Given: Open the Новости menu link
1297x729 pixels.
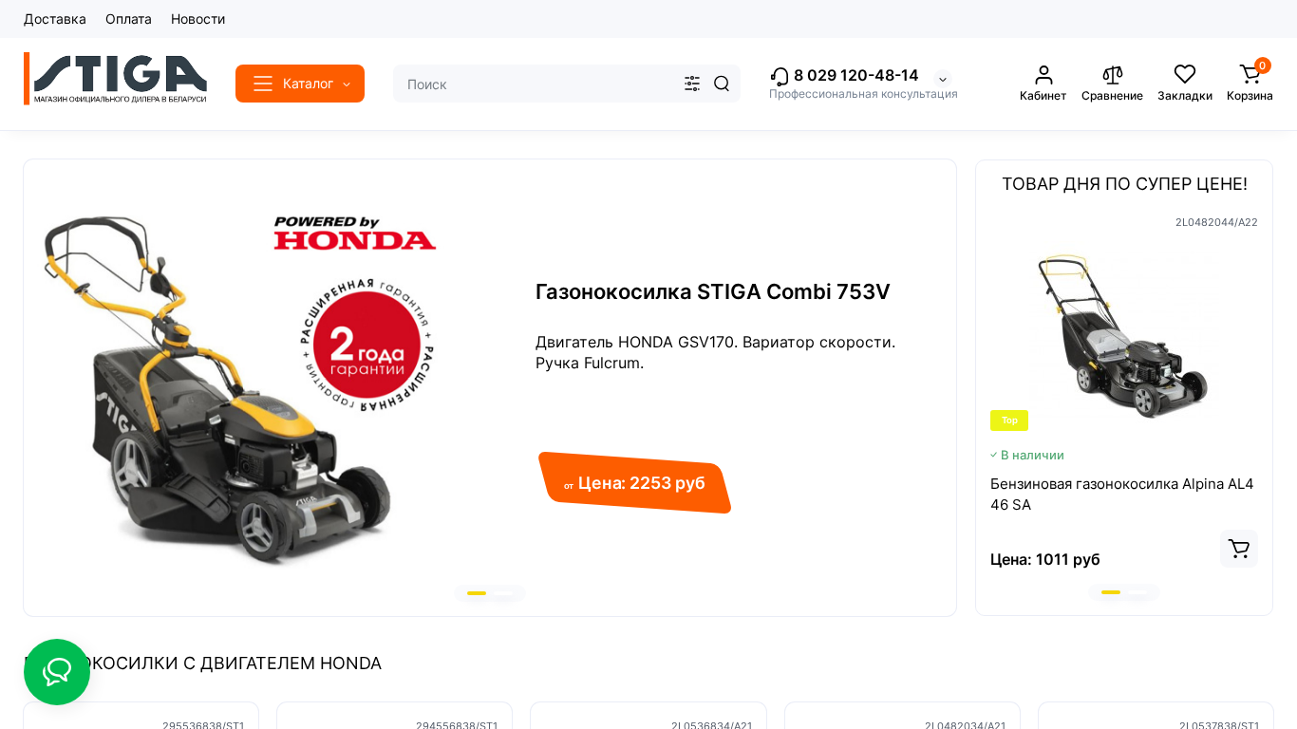Looking at the screenshot, I should (197, 19).
